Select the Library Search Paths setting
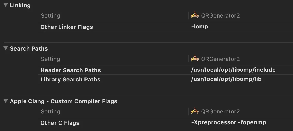Screen dimensions: 293x131 click(71, 79)
